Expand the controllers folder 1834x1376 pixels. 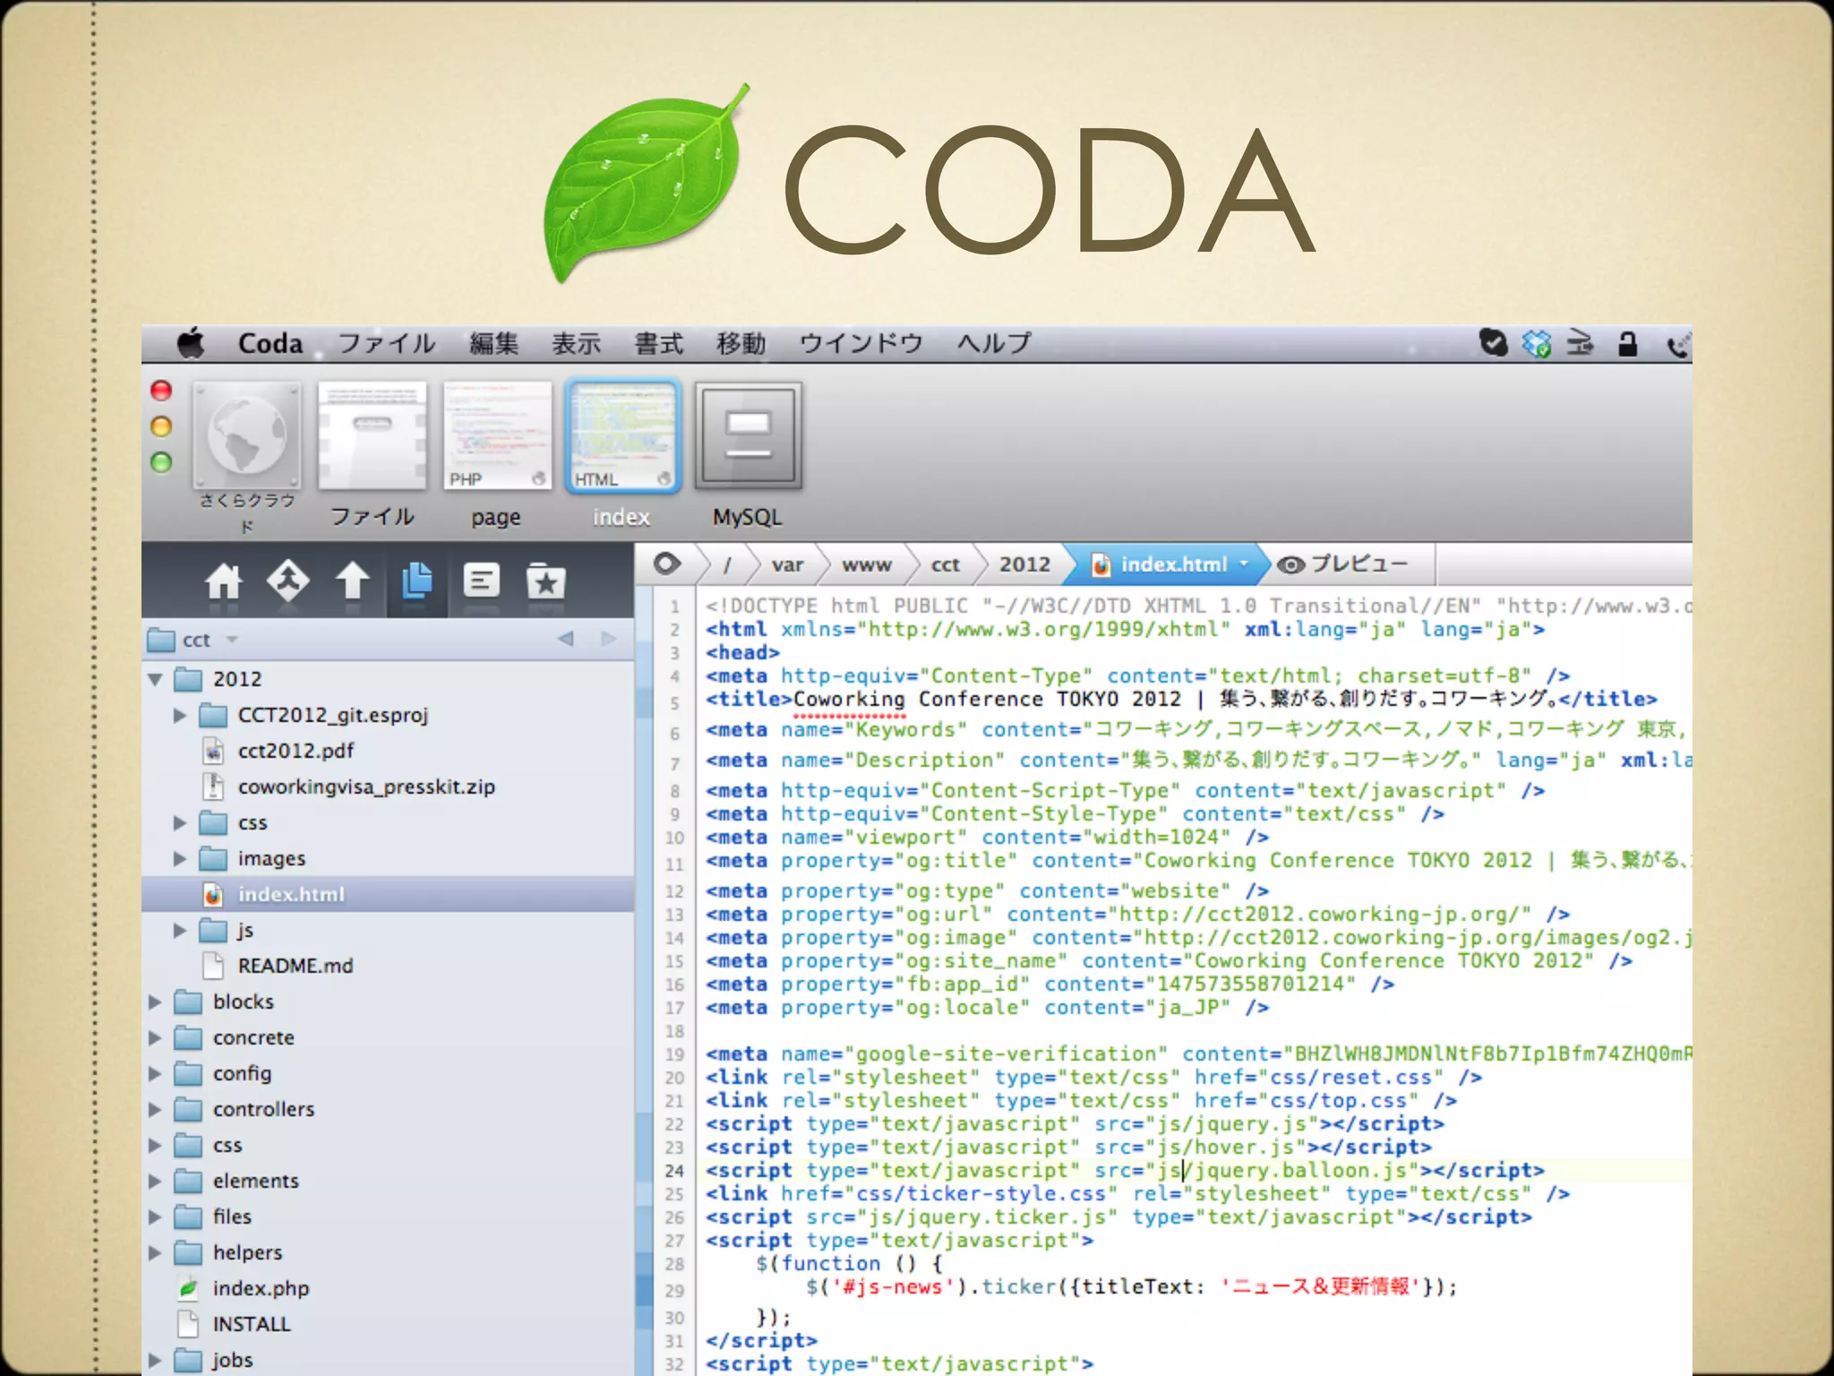[x=155, y=1109]
